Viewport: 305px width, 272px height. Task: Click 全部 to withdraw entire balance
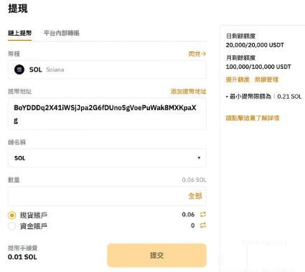pyautogui.click(x=195, y=196)
